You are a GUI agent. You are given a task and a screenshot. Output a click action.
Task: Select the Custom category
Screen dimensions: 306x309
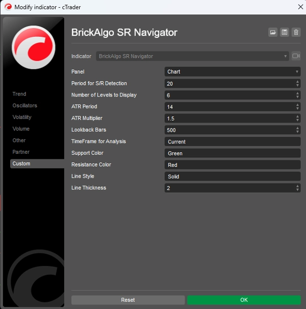click(37, 163)
